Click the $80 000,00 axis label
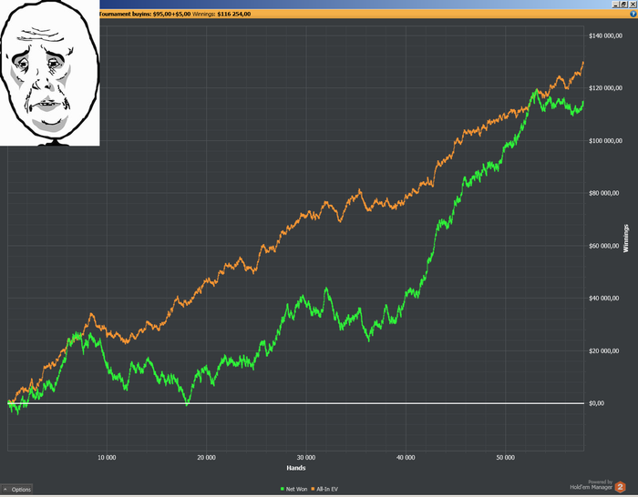 click(x=603, y=193)
